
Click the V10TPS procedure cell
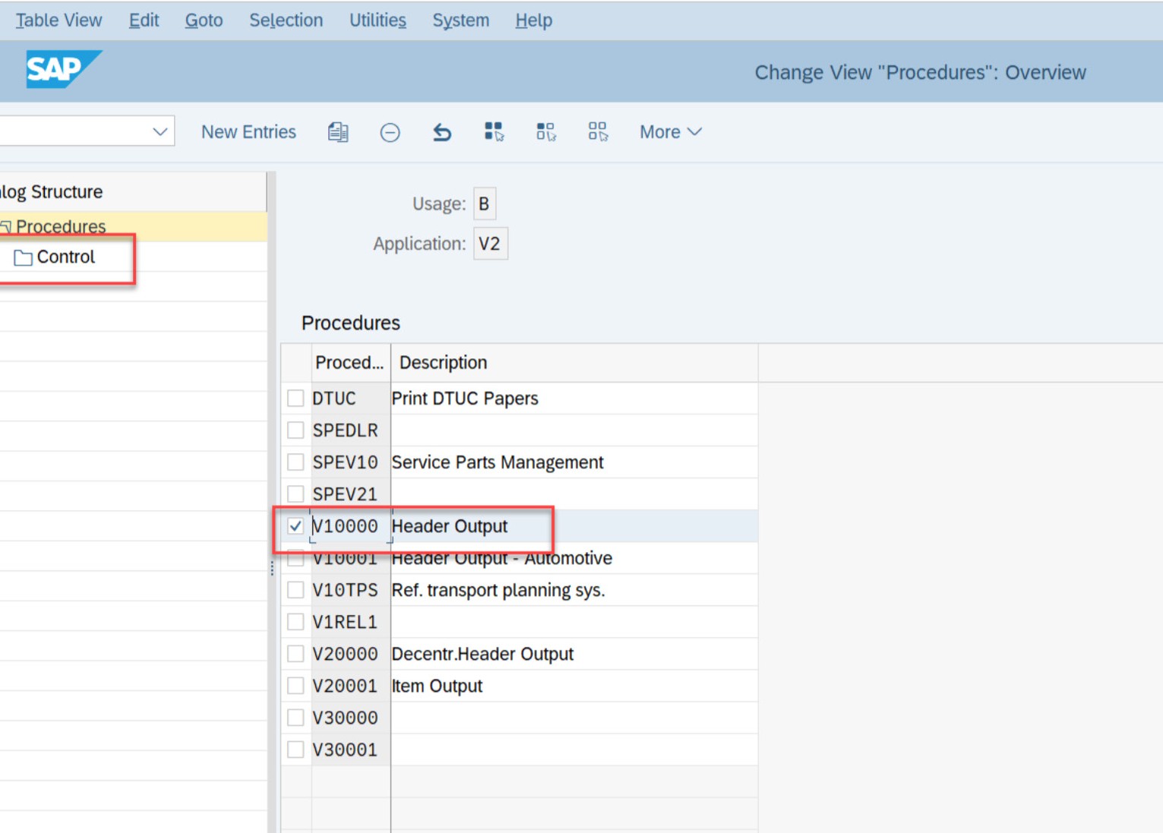click(350, 589)
